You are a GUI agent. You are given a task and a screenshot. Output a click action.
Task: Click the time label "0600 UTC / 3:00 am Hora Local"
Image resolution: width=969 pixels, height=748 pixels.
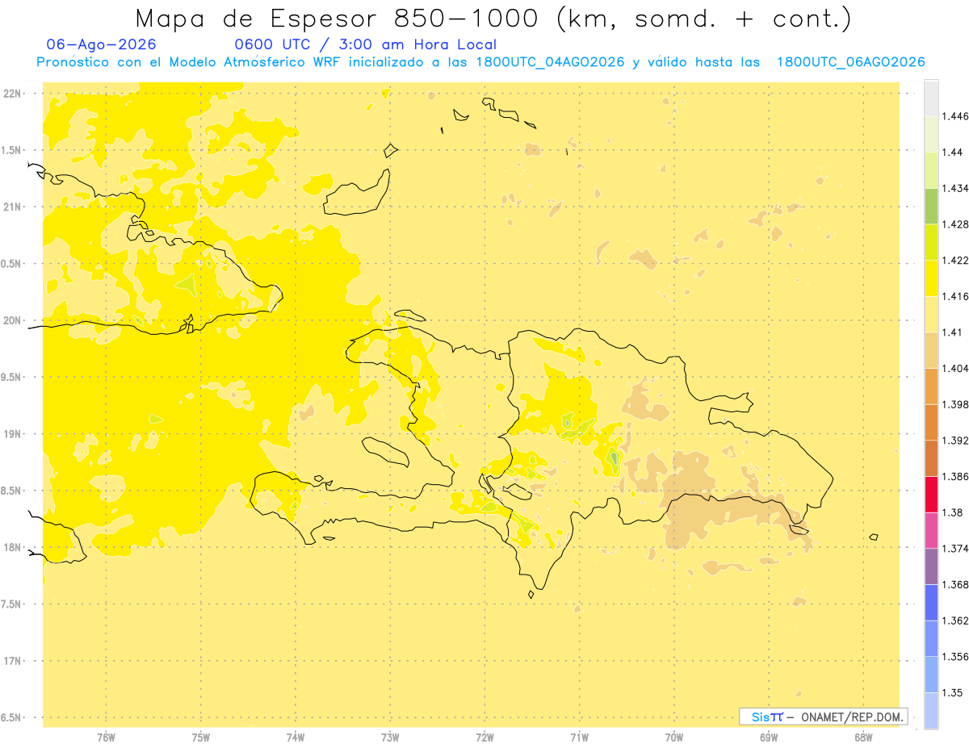pyautogui.click(x=365, y=45)
